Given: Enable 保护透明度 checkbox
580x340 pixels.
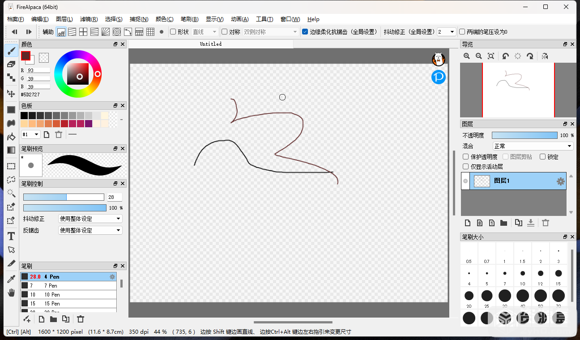Looking at the screenshot, I should [466, 157].
